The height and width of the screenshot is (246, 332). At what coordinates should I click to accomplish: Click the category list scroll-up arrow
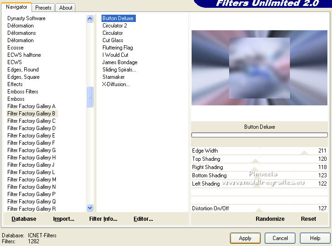point(90,19)
